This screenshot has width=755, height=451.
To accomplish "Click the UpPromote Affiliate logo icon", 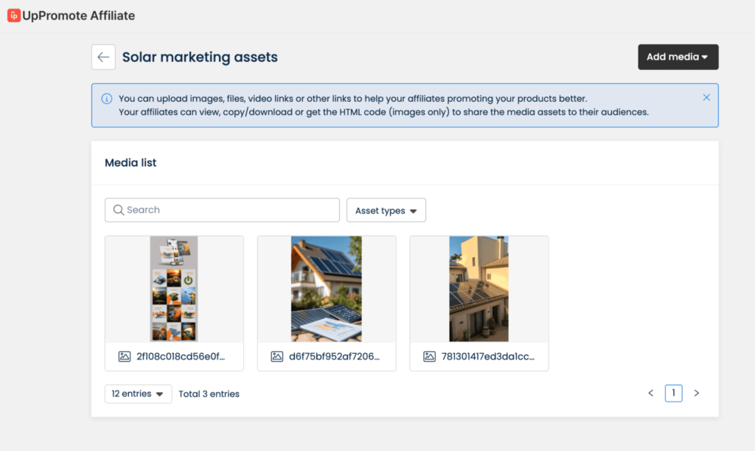I will click(x=13, y=15).
